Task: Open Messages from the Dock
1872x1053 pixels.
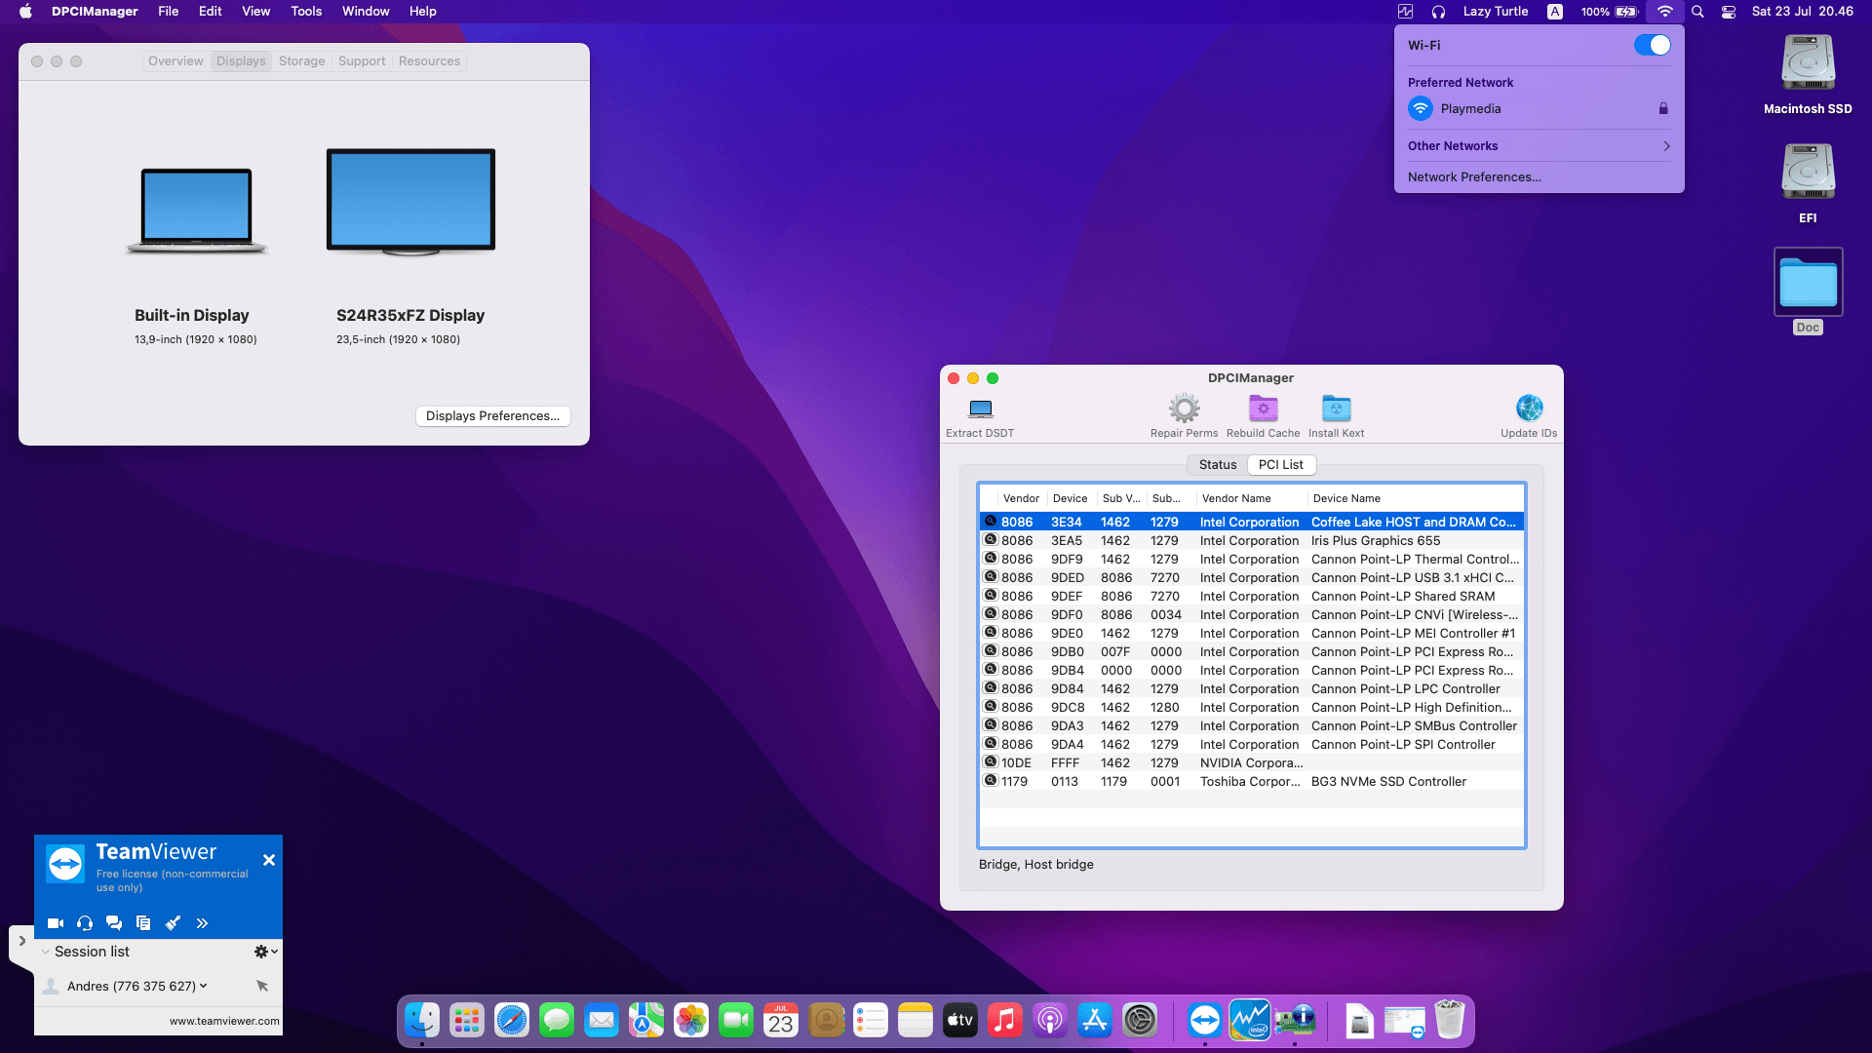Action: point(557,1021)
